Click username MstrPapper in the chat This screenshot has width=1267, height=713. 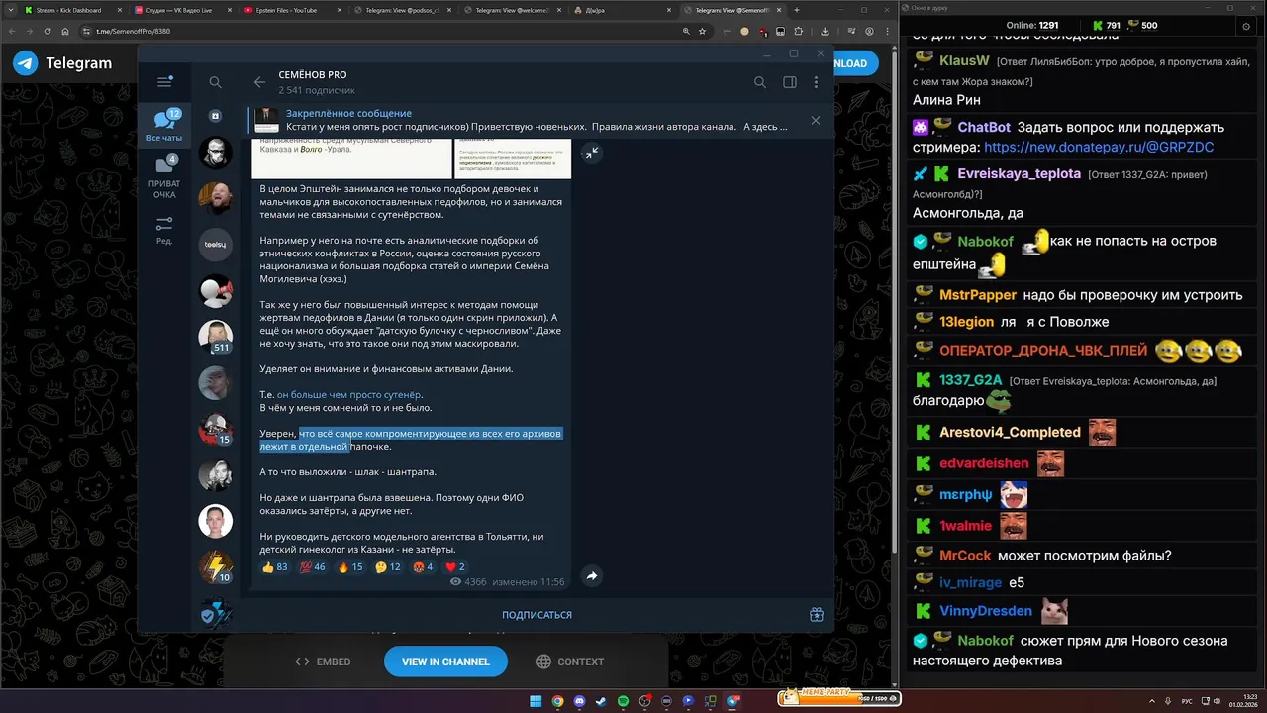point(977,295)
